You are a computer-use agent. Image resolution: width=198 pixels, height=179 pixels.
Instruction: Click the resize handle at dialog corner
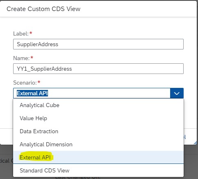click(196, 143)
